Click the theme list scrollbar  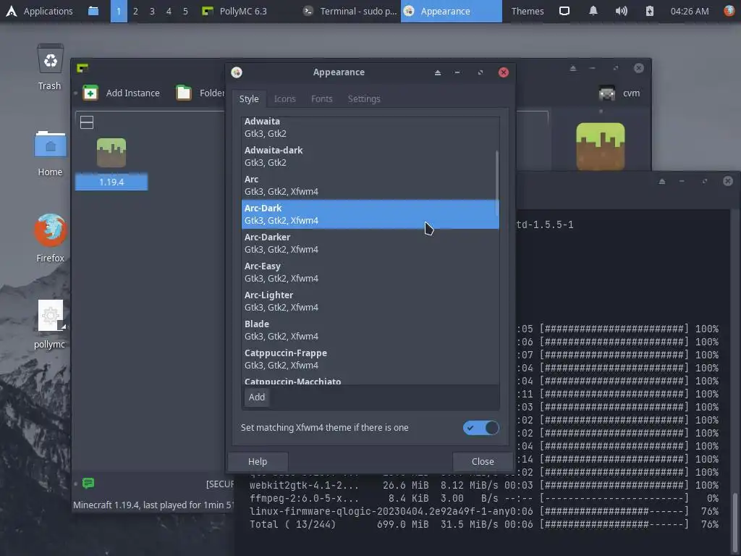tap(496, 182)
